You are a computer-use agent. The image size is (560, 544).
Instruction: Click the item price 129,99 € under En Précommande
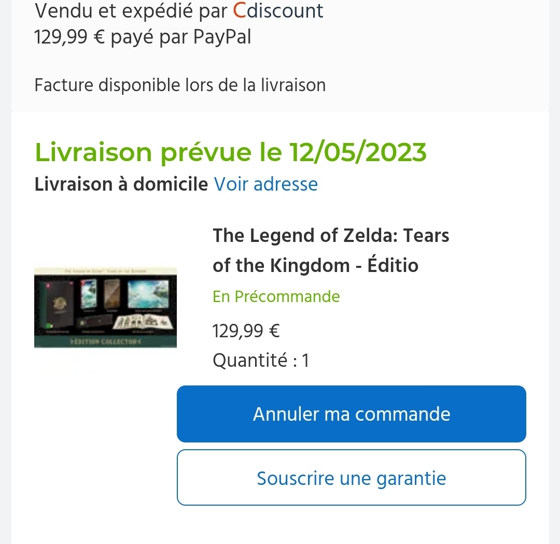click(246, 331)
